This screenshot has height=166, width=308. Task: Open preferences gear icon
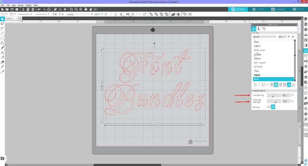click(306, 161)
